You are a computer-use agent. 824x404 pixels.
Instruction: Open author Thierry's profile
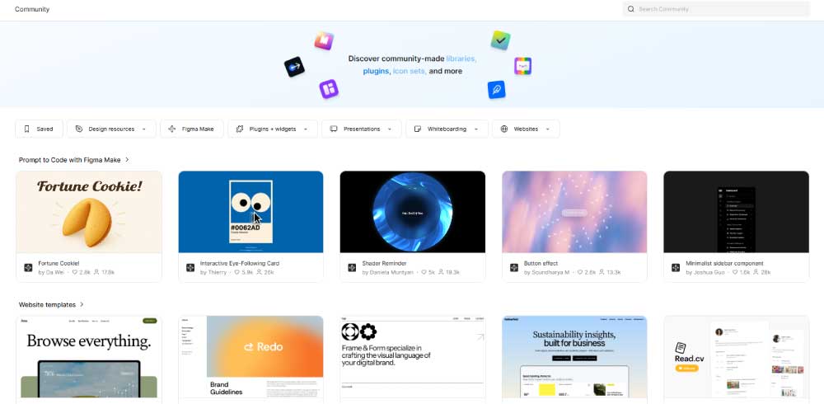218,272
